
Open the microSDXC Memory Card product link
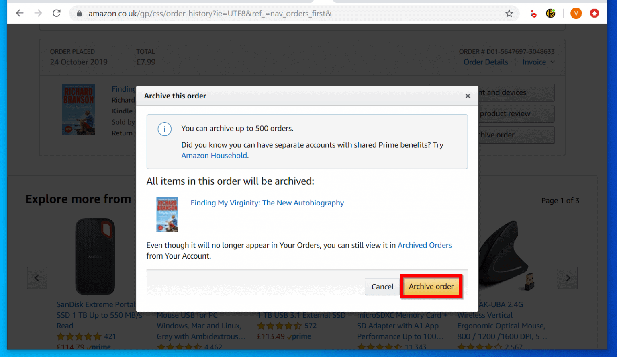pos(402,326)
